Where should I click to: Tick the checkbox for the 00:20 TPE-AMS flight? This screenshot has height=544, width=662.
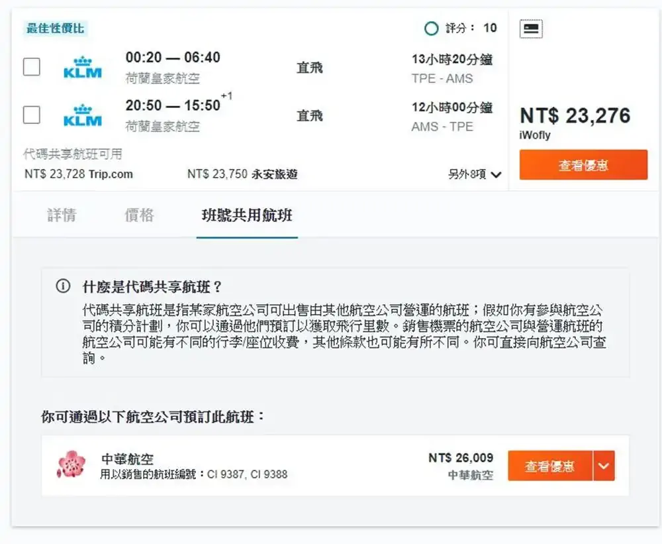point(32,67)
